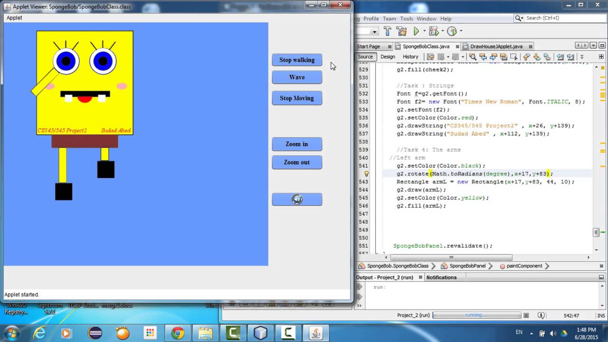Image resolution: width=608 pixels, height=342 pixels.
Task: Expand the output panel side toolbar chevron
Action: [359, 305]
